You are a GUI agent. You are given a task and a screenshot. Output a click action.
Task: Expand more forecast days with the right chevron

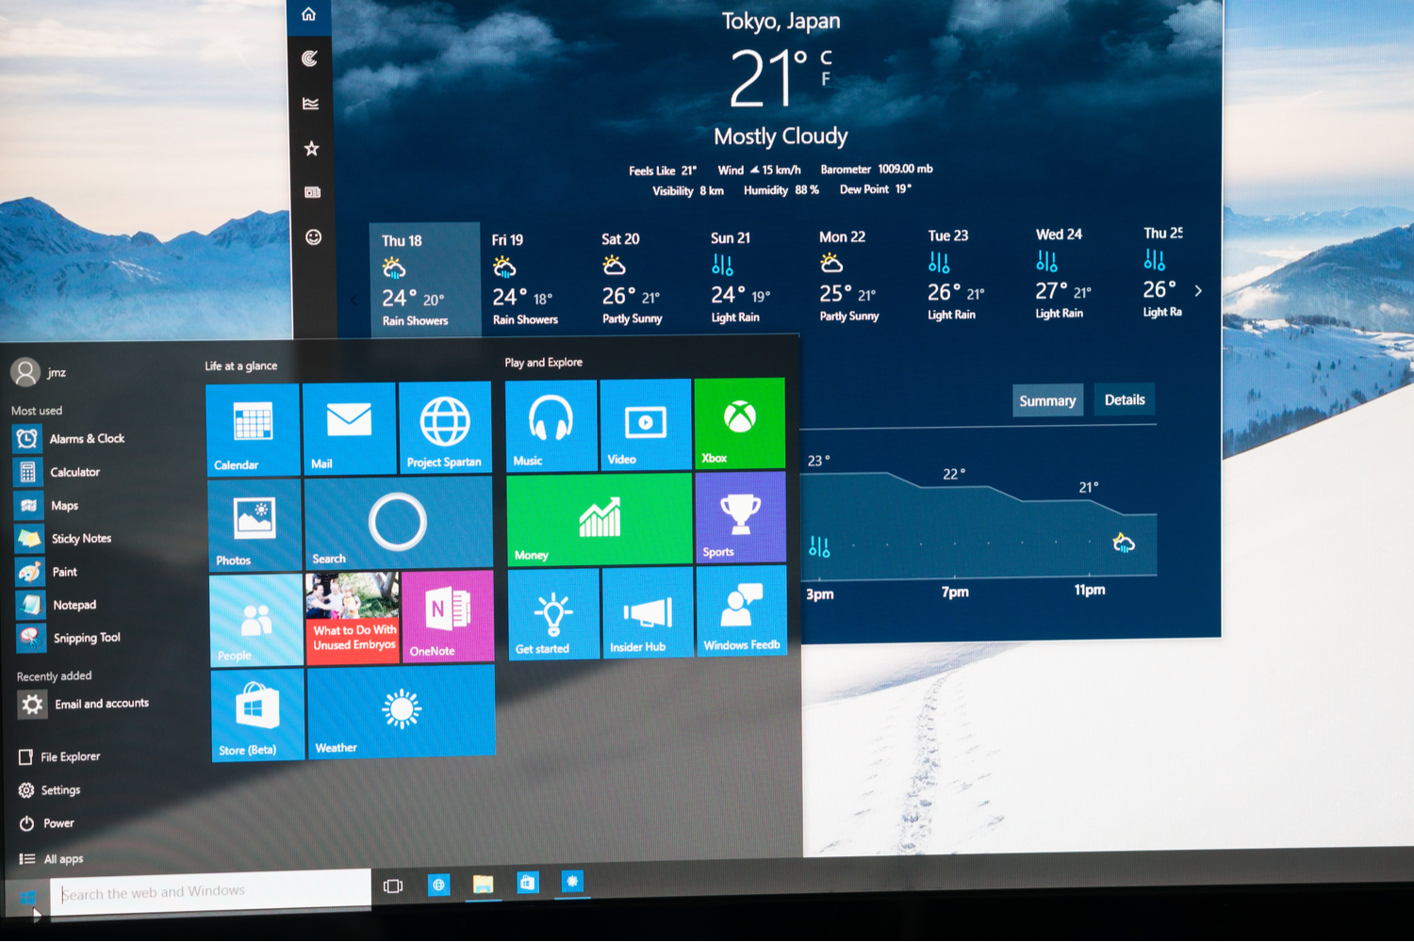(x=1199, y=291)
